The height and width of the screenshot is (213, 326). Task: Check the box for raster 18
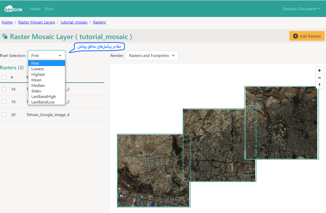[x=4, y=89]
